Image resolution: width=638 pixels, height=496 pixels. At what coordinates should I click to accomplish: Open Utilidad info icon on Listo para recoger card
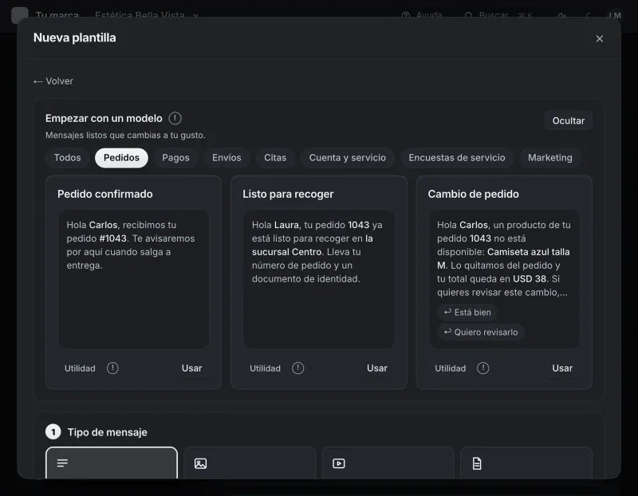pos(297,368)
